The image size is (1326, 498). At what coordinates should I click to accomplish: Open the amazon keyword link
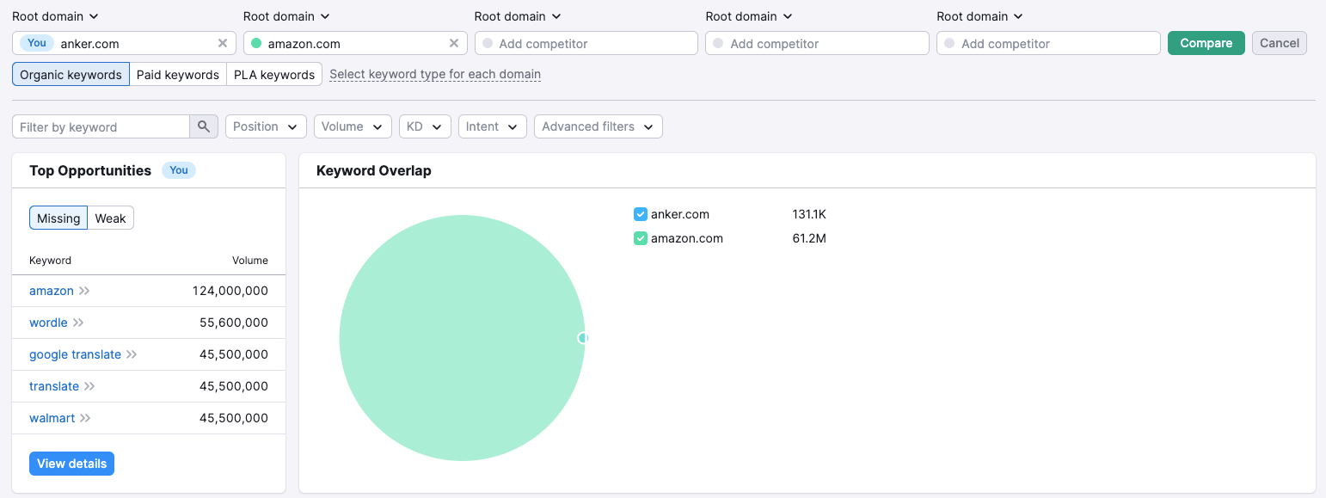click(x=52, y=291)
